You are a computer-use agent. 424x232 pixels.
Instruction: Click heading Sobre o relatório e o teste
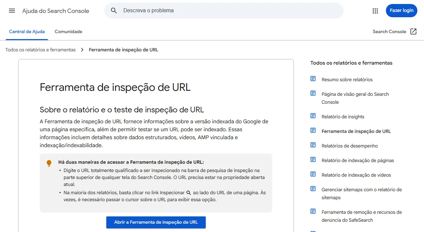tap(122, 110)
